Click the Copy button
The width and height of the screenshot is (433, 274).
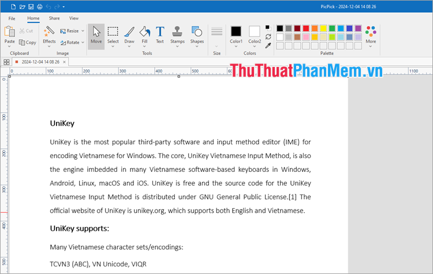tap(27, 43)
